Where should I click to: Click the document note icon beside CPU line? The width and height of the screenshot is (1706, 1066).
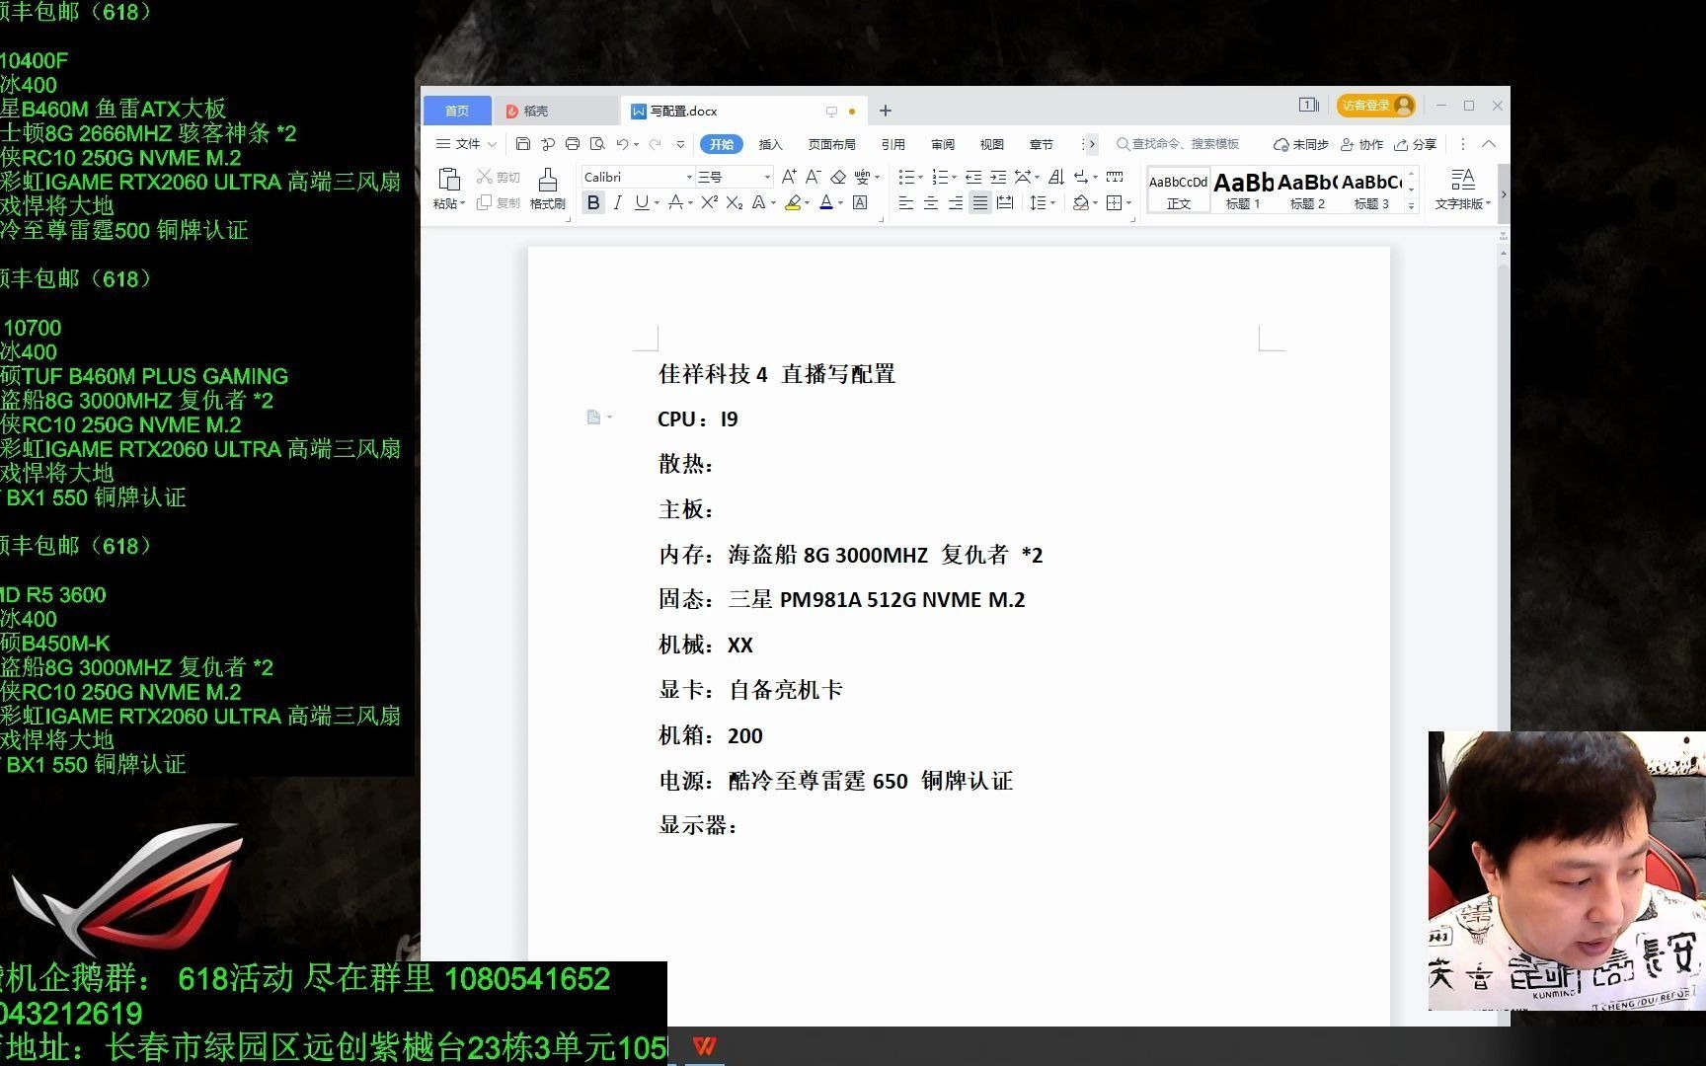point(593,418)
